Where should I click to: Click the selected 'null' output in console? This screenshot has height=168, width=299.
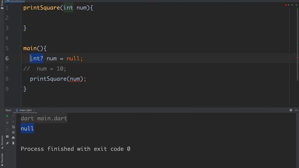point(27,128)
